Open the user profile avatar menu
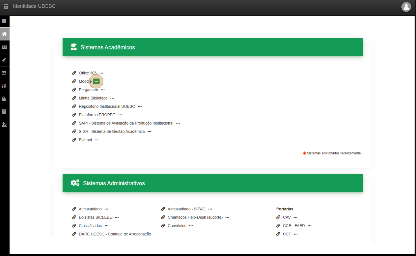 (406, 7)
